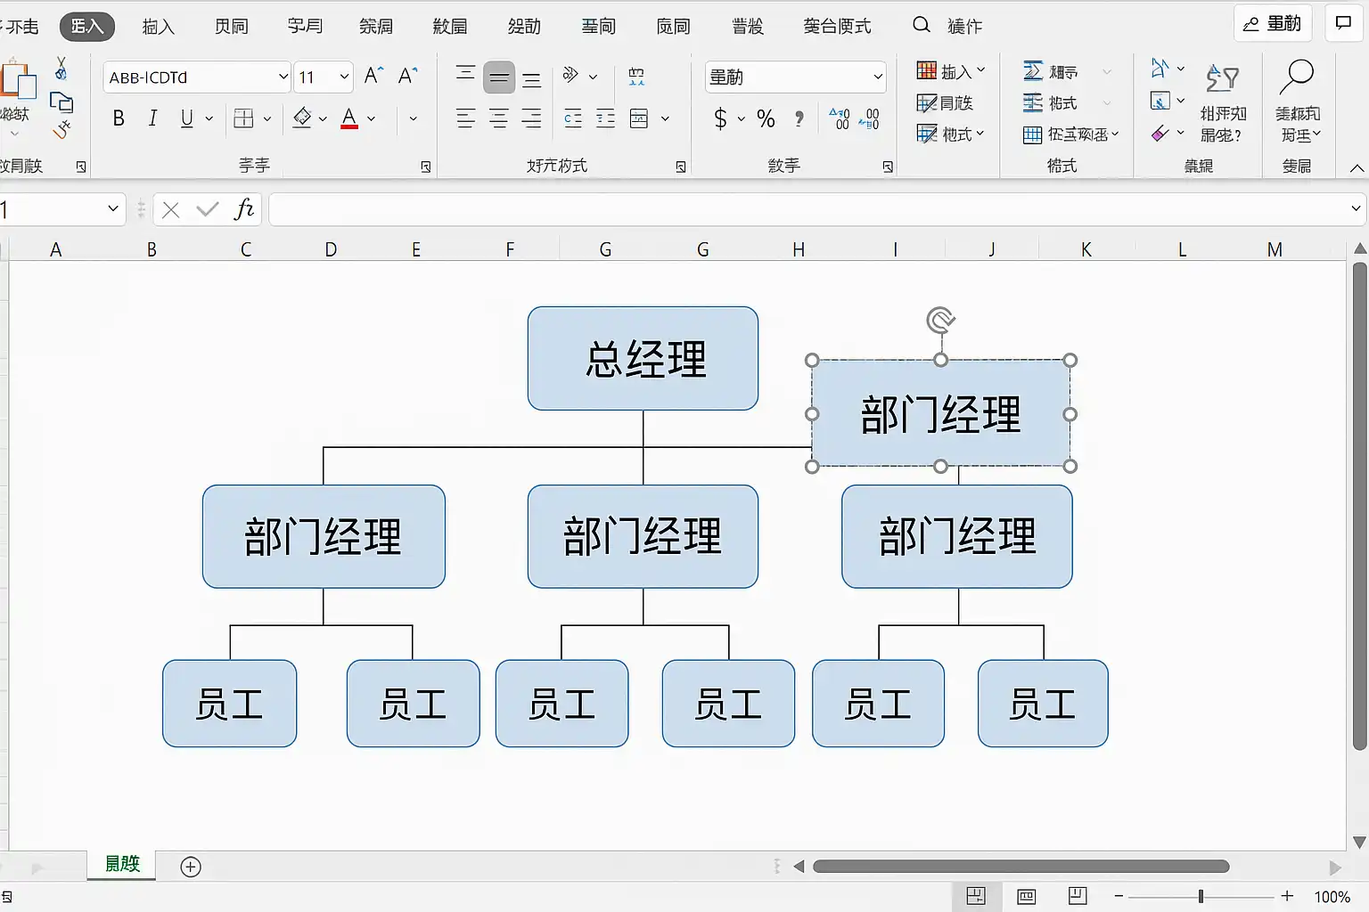
Task: Open the second ribbon tab, highlighted dark
Action: 87,26
